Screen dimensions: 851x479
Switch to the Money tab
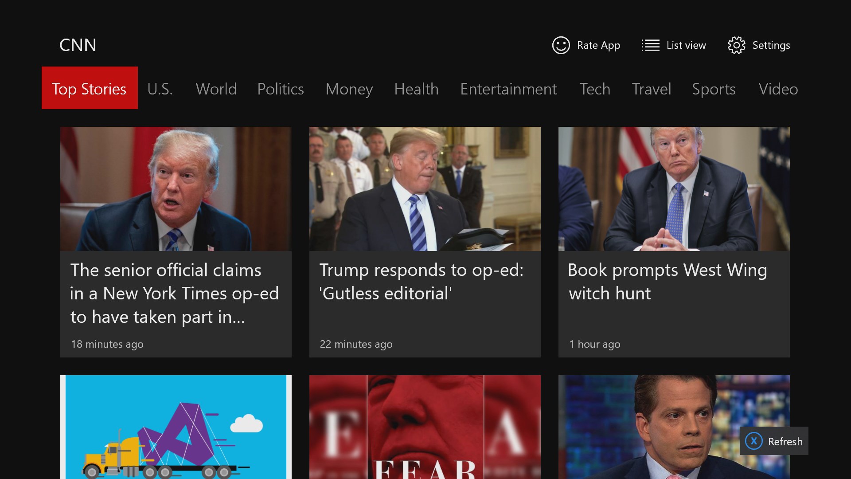click(x=349, y=89)
